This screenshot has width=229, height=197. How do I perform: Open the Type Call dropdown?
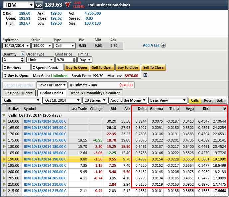[64, 46]
